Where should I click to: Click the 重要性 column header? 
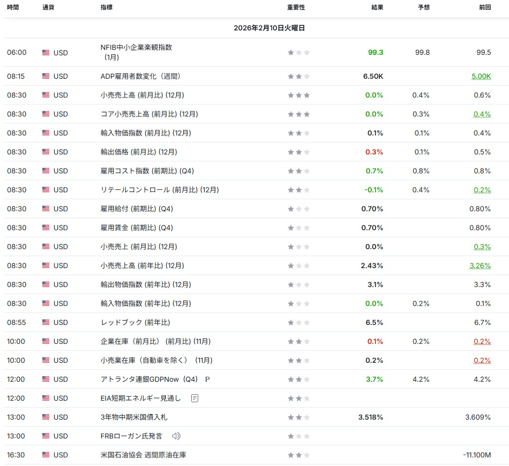pos(296,7)
